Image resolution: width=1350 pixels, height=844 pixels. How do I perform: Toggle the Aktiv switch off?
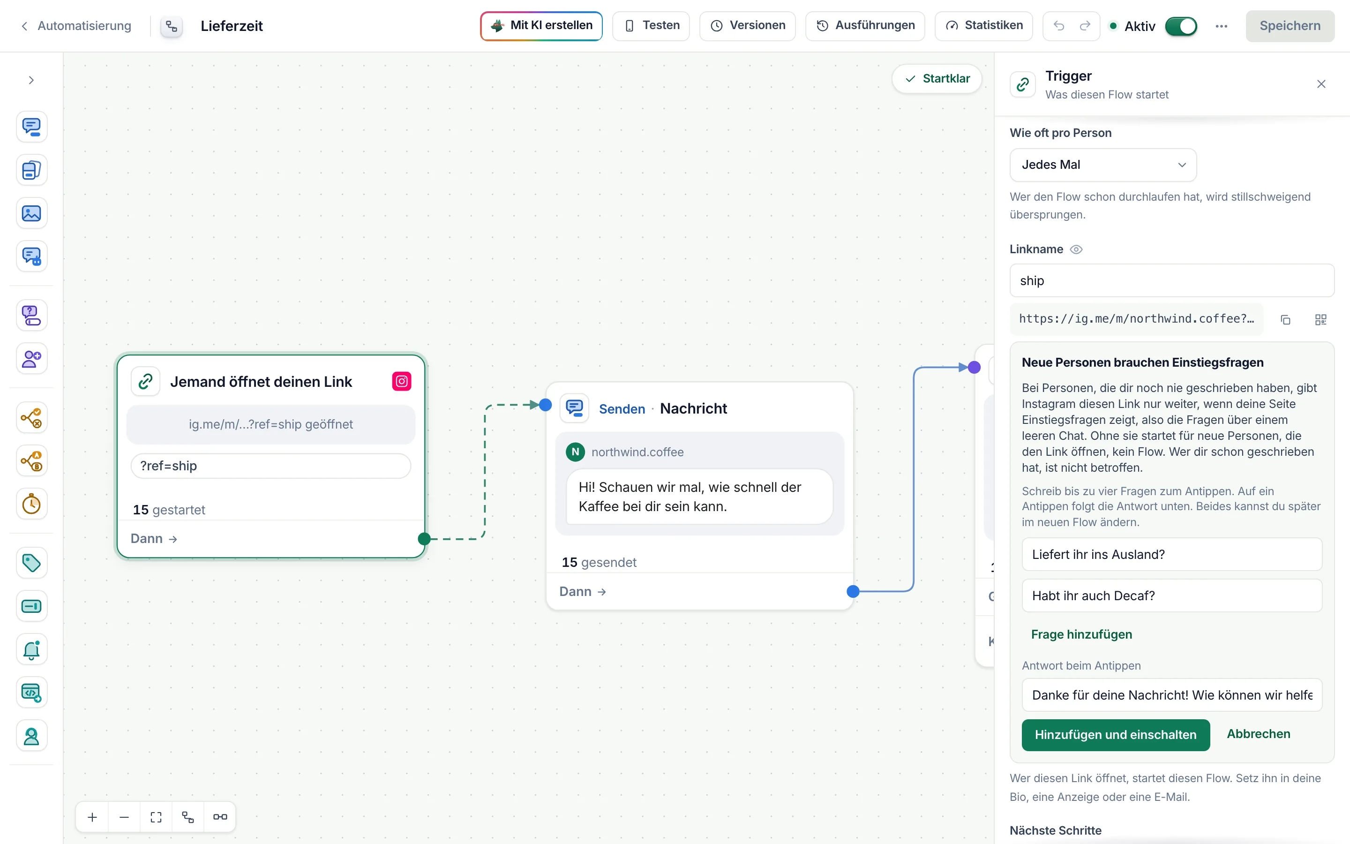coord(1181,26)
